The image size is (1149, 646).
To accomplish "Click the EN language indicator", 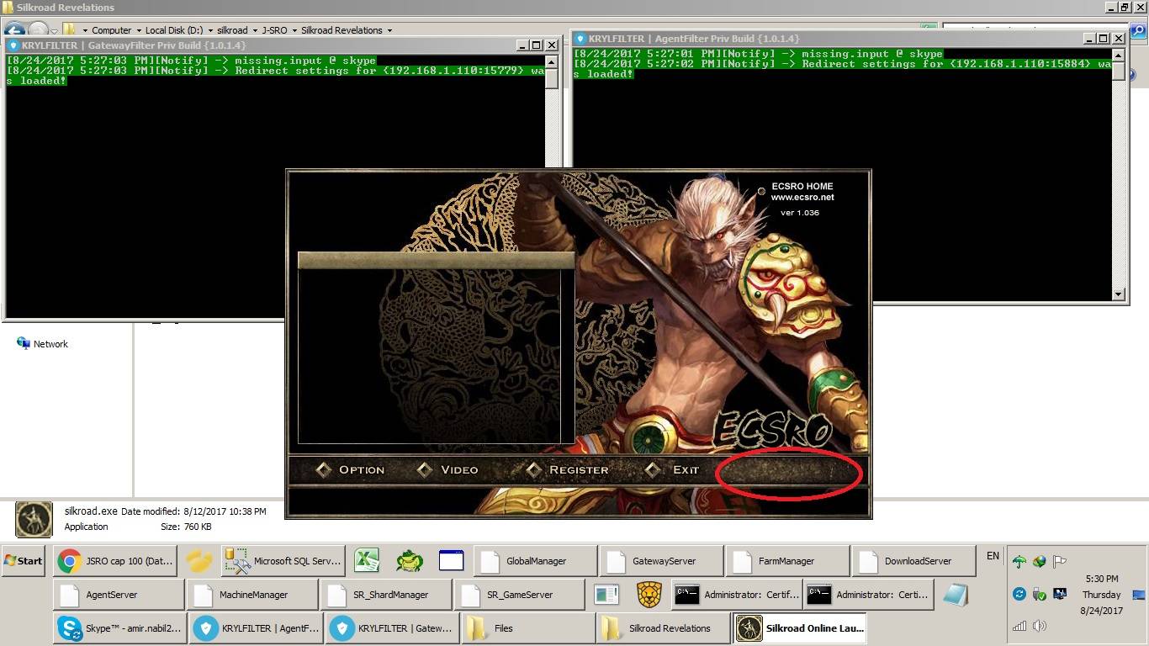I will point(993,556).
